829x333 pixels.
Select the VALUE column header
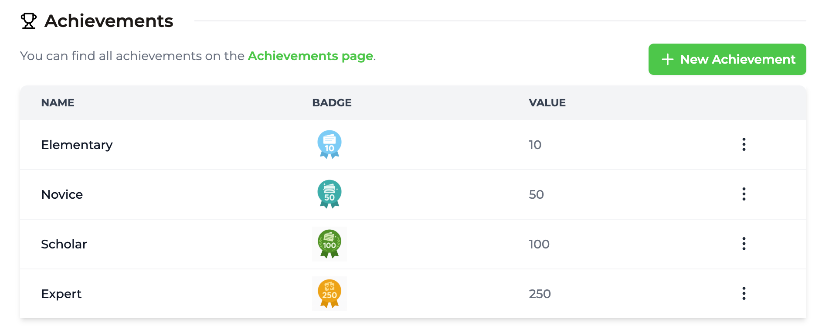tap(547, 103)
